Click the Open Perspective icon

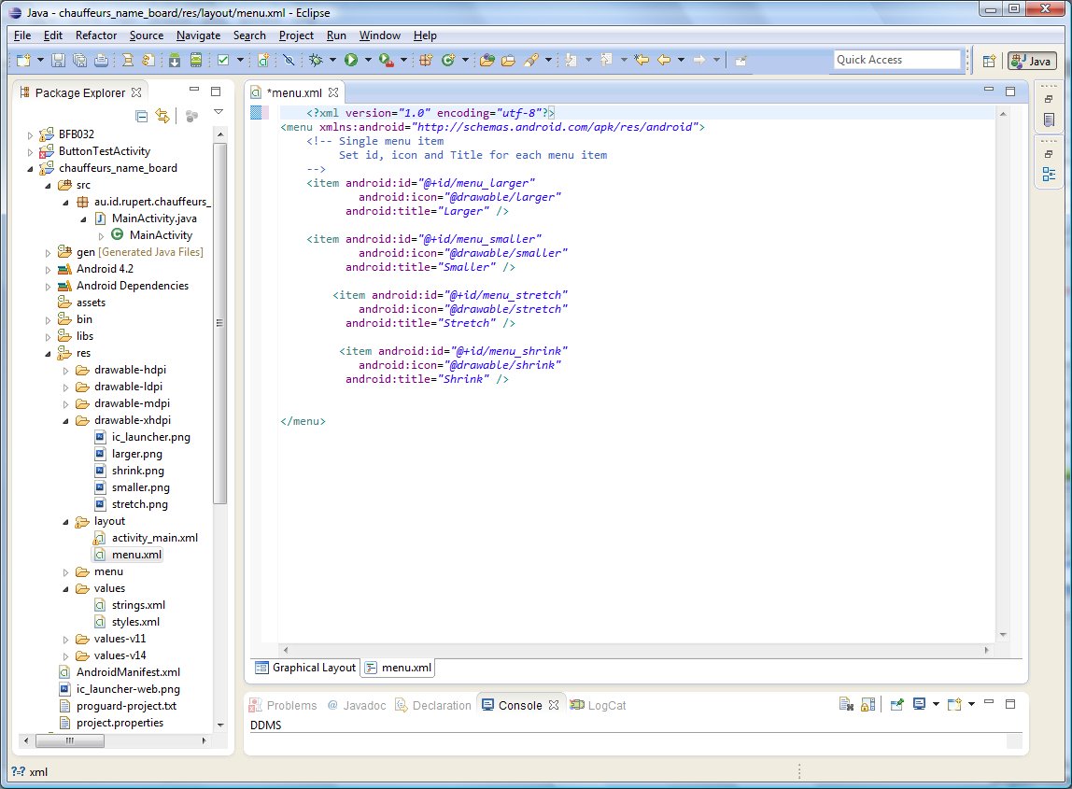pos(989,61)
